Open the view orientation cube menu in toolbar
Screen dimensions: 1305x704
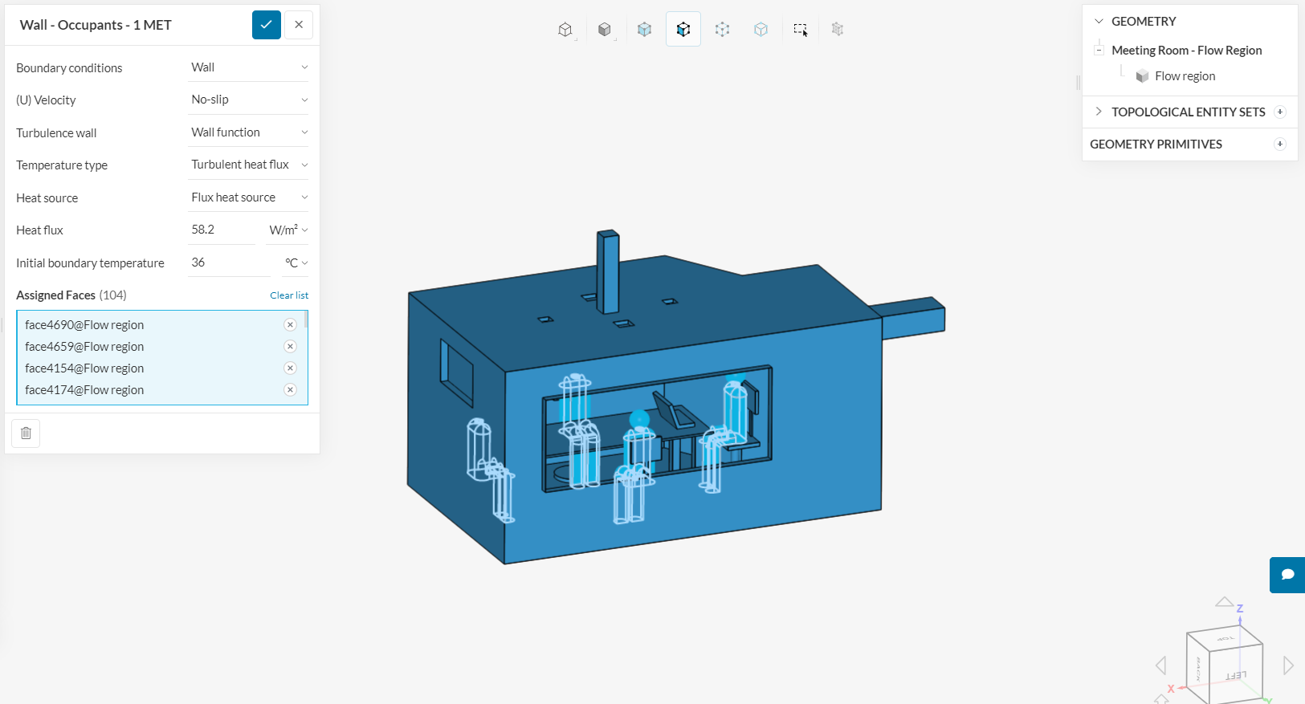click(565, 30)
